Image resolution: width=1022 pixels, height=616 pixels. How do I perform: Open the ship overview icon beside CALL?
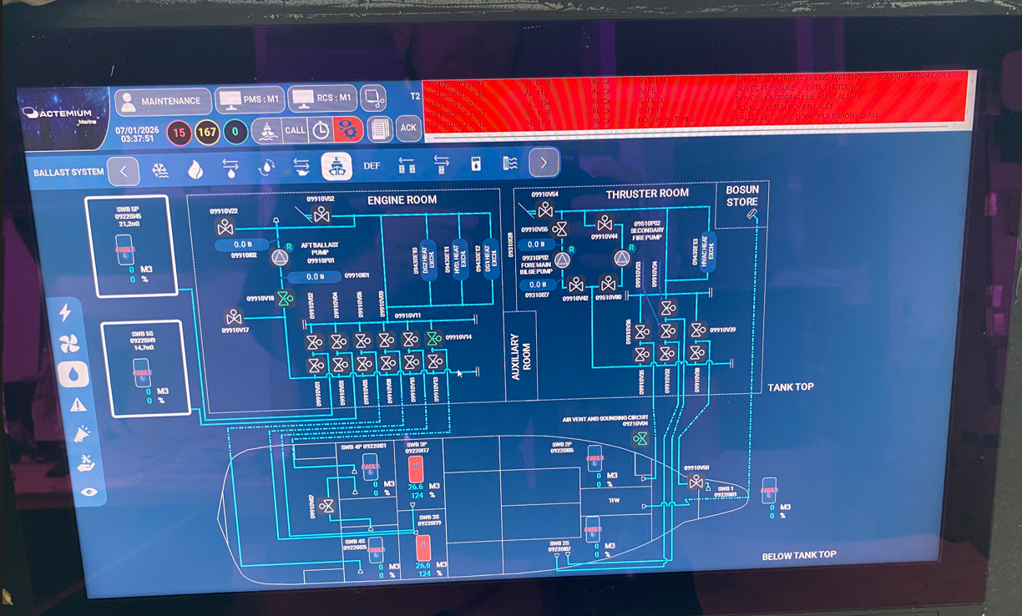click(x=266, y=130)
